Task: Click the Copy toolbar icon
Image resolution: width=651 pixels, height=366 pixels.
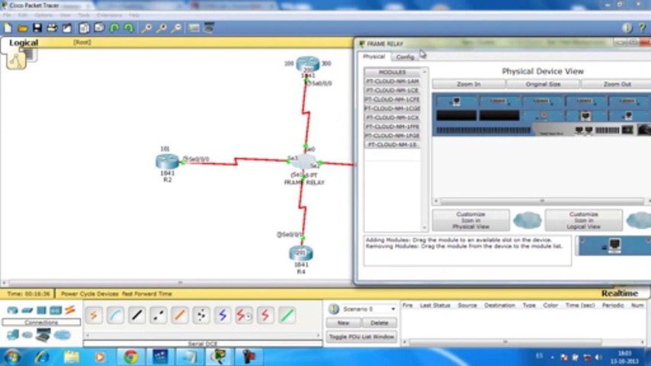Action: (84, 28)
